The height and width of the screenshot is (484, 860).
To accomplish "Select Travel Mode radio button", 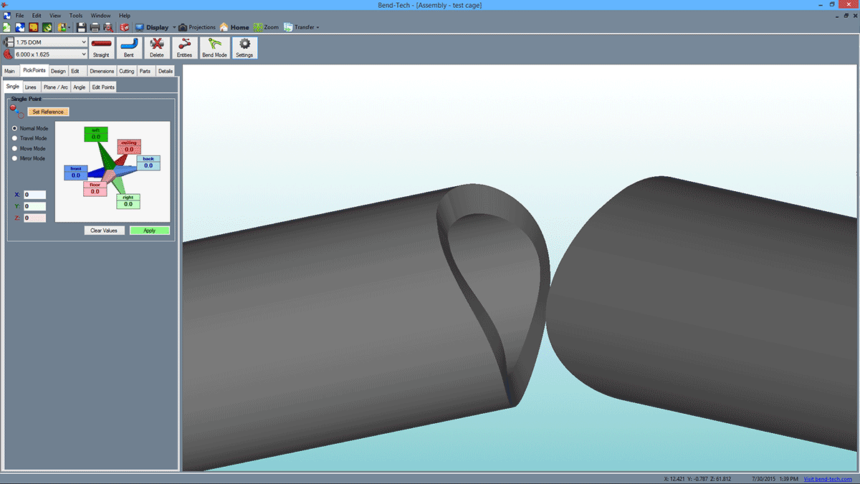I will [15, 138].
